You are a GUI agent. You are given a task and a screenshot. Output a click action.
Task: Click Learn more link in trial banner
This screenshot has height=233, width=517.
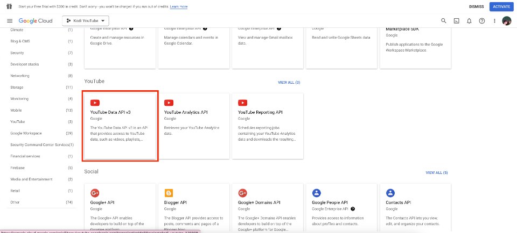[x=179, y=6]
